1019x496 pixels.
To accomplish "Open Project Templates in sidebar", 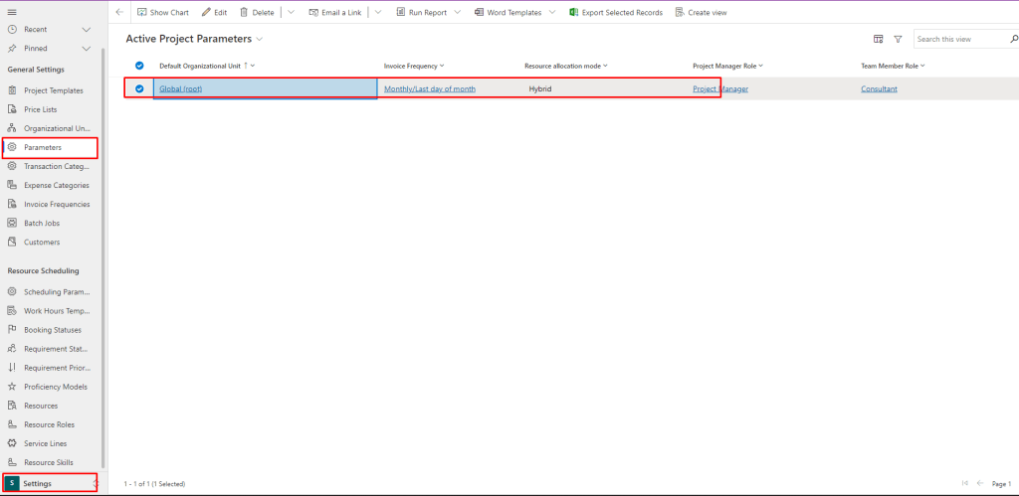I will click(53, 90).
